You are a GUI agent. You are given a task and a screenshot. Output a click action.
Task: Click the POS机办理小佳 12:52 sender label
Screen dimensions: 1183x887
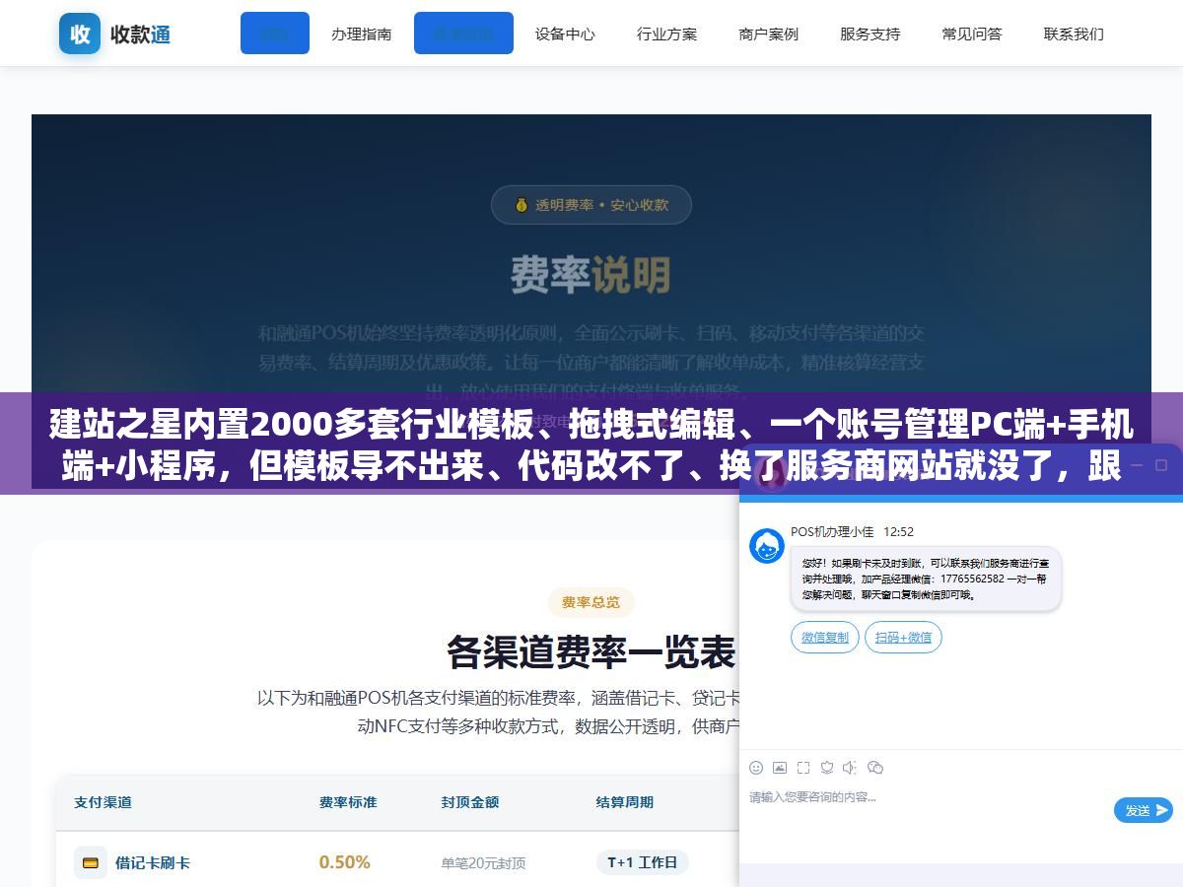[x=853, y=531]
